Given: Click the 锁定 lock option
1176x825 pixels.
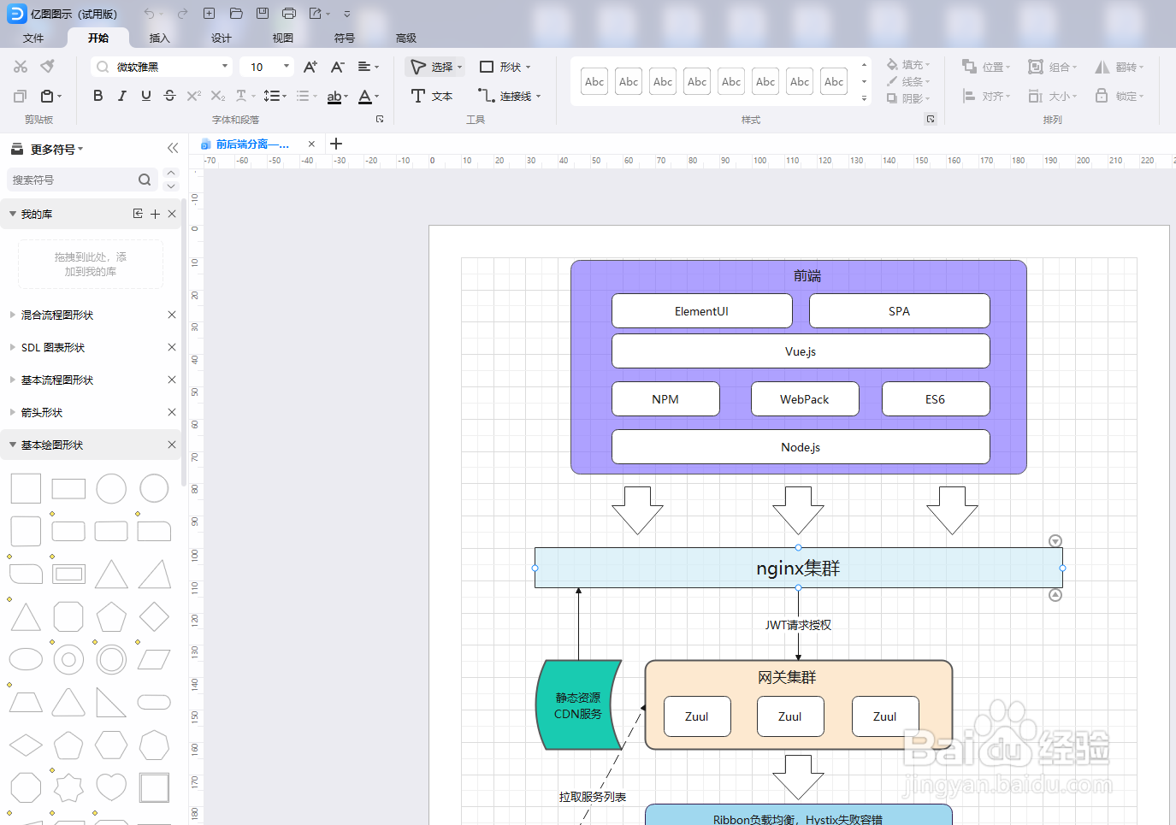Looking at the screenshot, I should [x=1120, y=96].
